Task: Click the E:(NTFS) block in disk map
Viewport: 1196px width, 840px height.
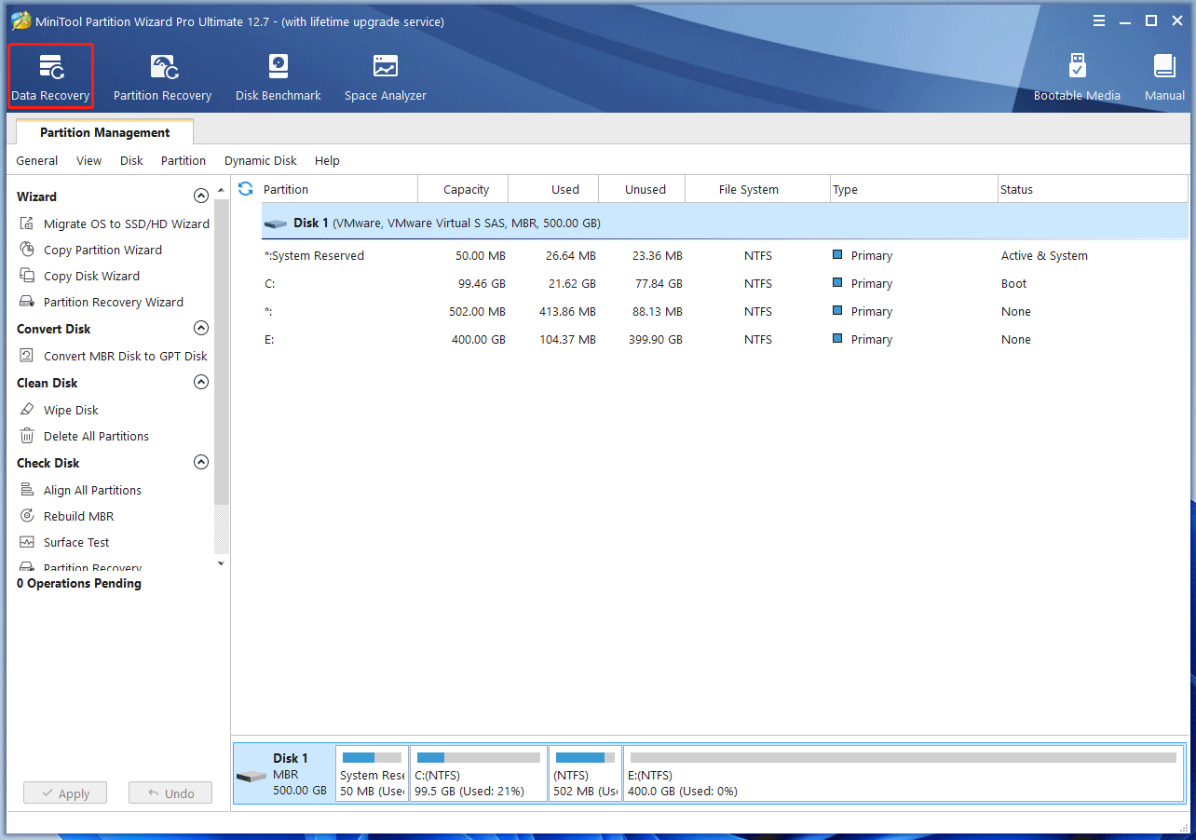Action: click(x=904, y=773)
